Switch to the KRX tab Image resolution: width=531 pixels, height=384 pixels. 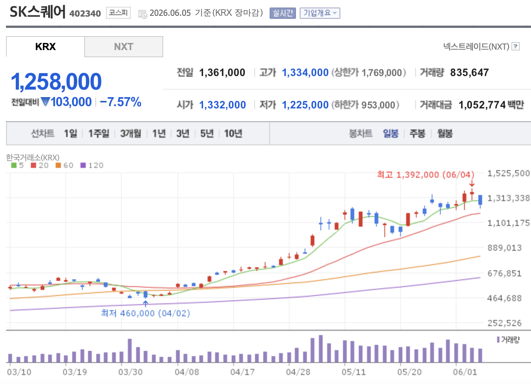pyautogui.click(x=46, y=47)
